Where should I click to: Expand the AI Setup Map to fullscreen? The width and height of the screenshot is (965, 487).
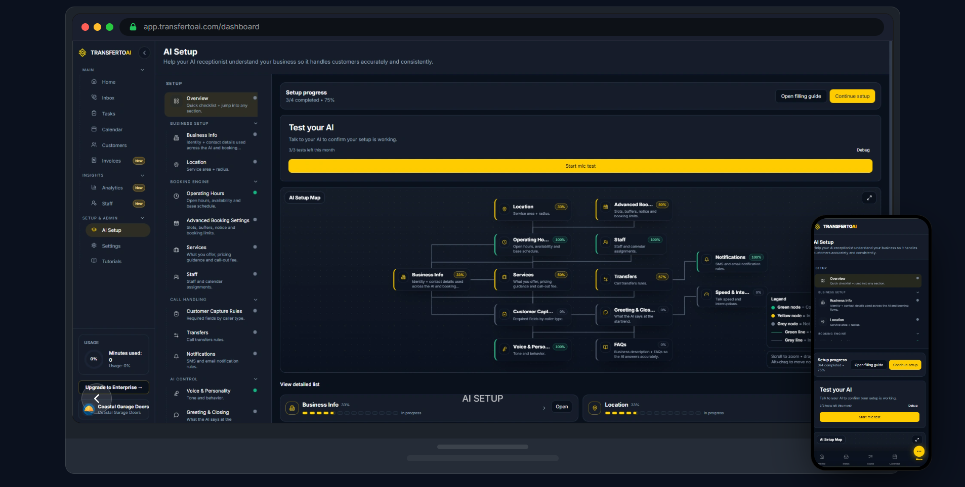pos(869,198)
